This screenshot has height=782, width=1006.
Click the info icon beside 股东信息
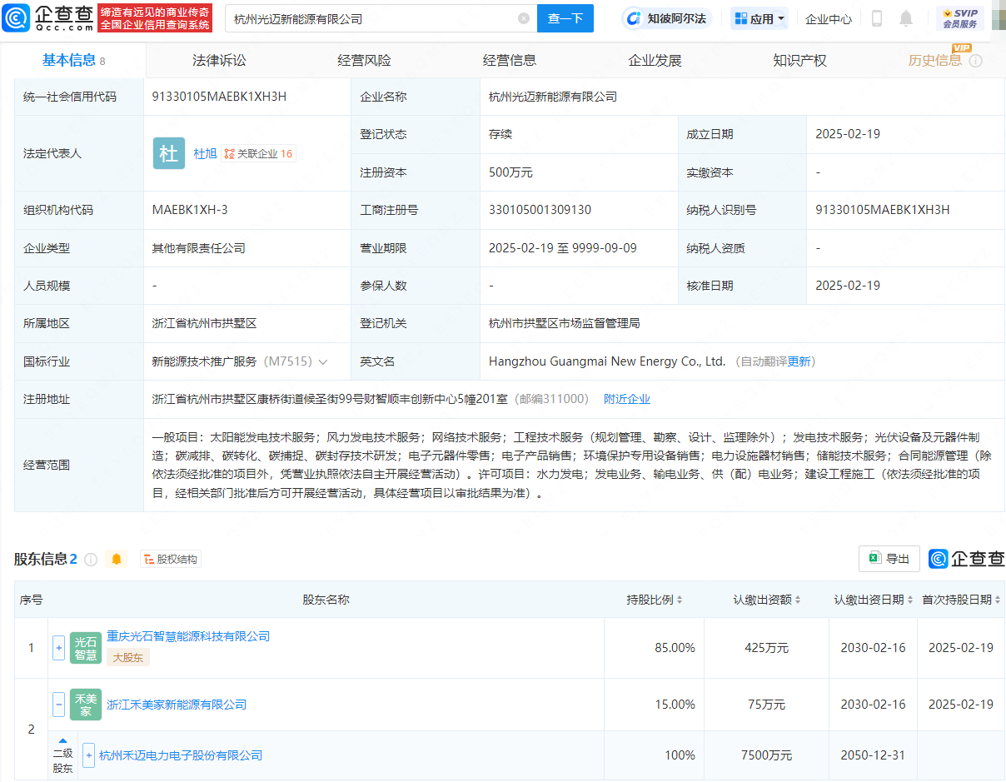pyautogui.click(x=91, y=560)
